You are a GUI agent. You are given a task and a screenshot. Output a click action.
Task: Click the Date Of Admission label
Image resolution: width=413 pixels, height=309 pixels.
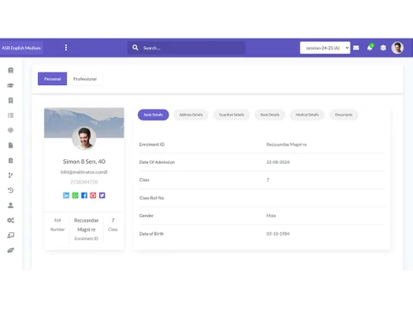point(157,162)
